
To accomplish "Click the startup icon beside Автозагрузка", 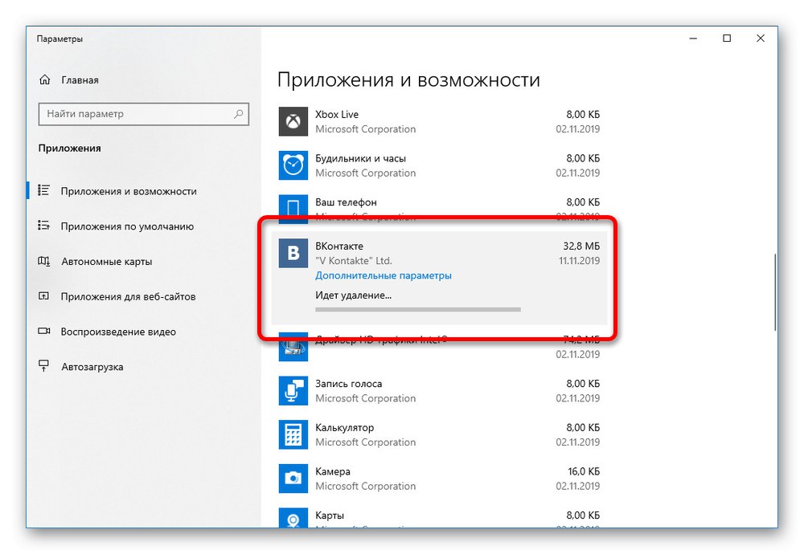I will tap(44, 366).
